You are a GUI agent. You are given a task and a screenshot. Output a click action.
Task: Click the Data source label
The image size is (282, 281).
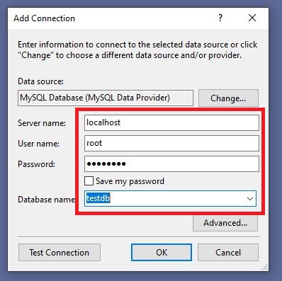[41, 81]
